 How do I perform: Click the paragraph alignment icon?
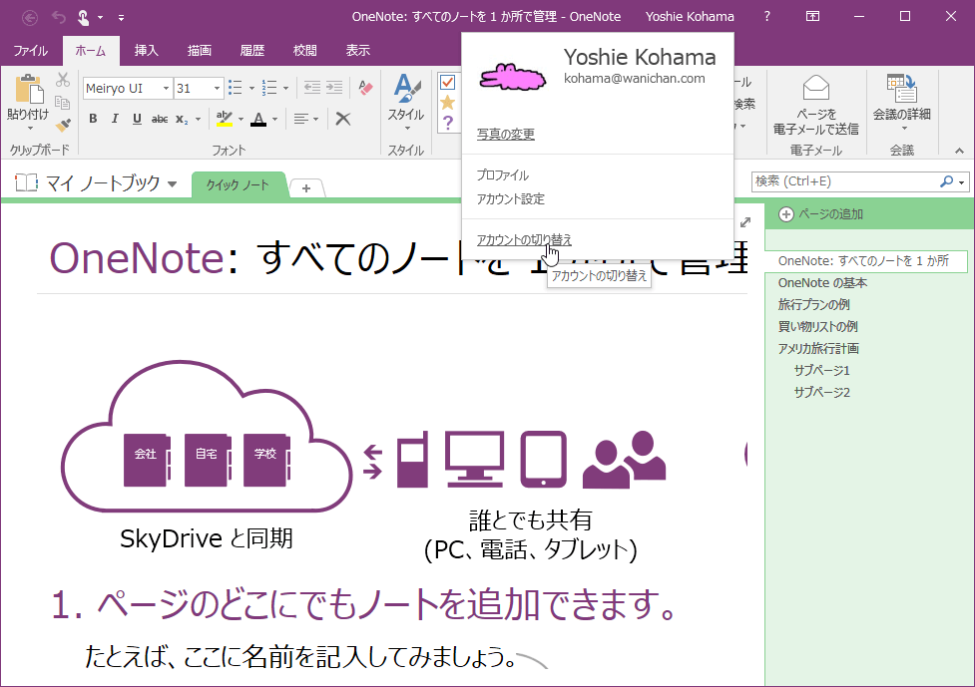(x=301, y=119)
